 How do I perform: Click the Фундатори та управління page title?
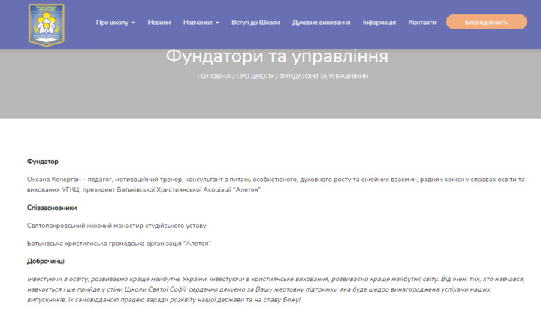point(277,56)
